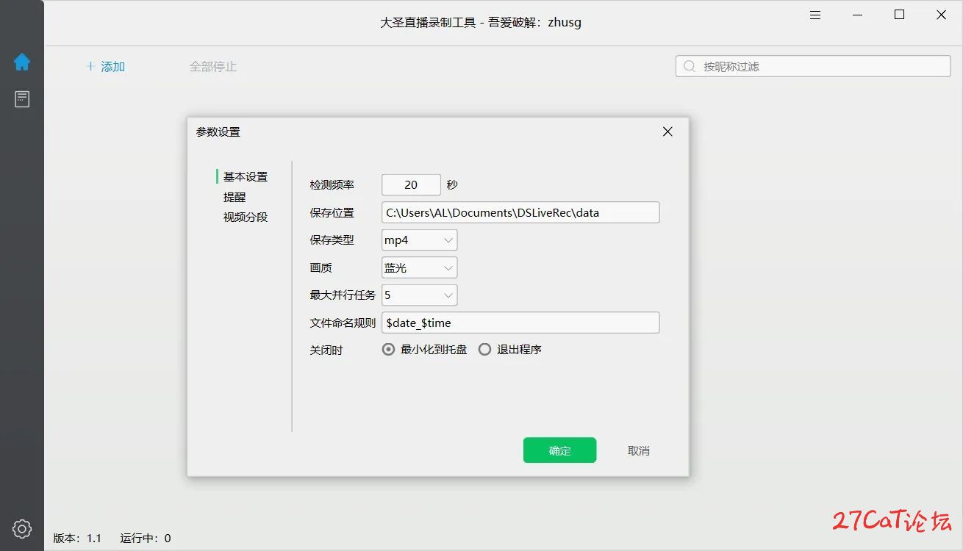Select 最小化到托盘 radio option
The height and width of the screenshot is (551, 963).
[x=425, y=350]
